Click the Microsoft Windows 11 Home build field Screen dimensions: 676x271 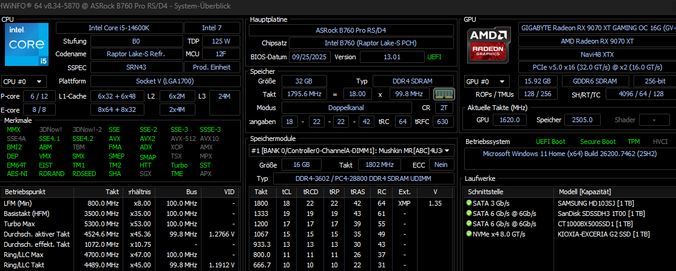(x=570, y=158)
